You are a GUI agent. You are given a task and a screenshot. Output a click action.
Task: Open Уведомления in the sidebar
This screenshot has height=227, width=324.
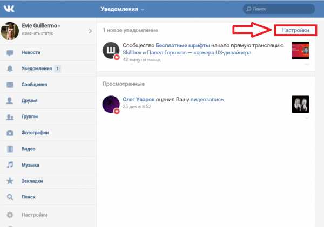48,68
